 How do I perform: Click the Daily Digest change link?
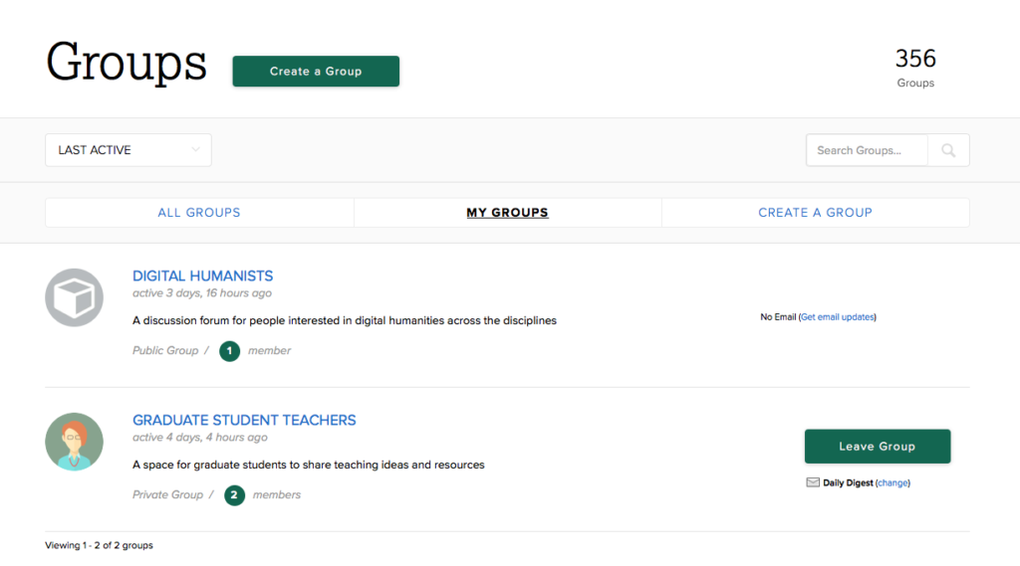pos(892,483)
